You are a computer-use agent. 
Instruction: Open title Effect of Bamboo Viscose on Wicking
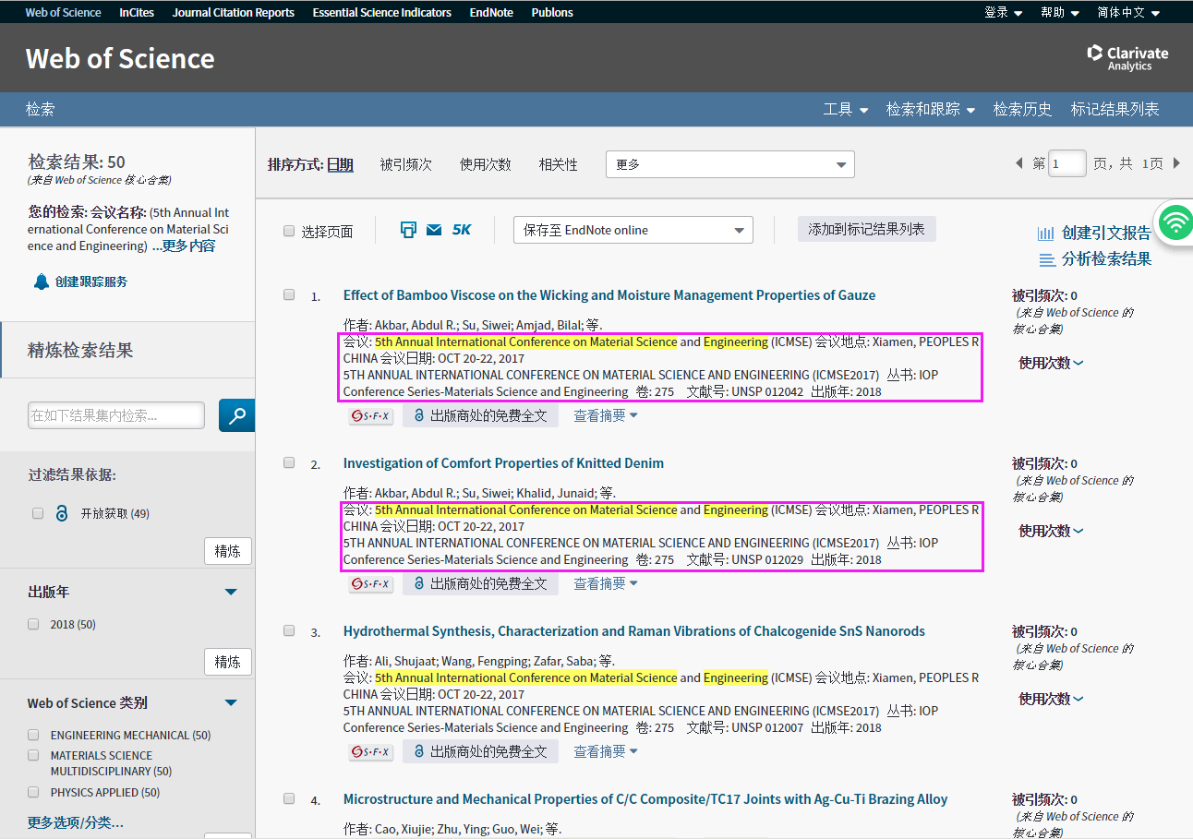pyautogui.click(x=609, y=295)
